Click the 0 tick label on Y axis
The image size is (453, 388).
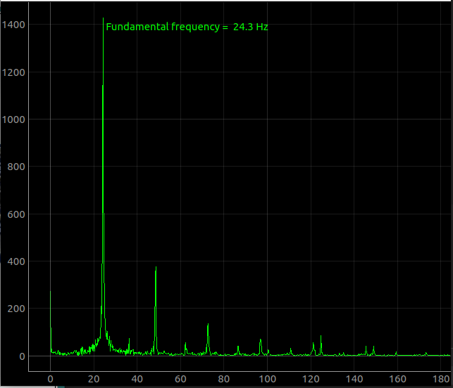tap(23, 356)
